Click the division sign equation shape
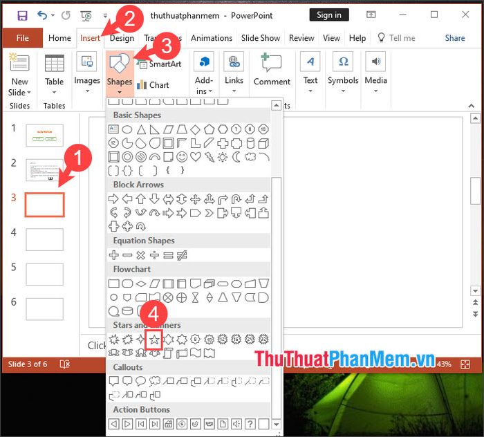Image resolution: width=484 pixels, height=437 pixels. 154,255
